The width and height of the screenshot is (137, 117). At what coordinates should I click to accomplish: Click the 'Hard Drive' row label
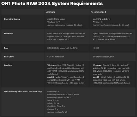pos(9,57)
